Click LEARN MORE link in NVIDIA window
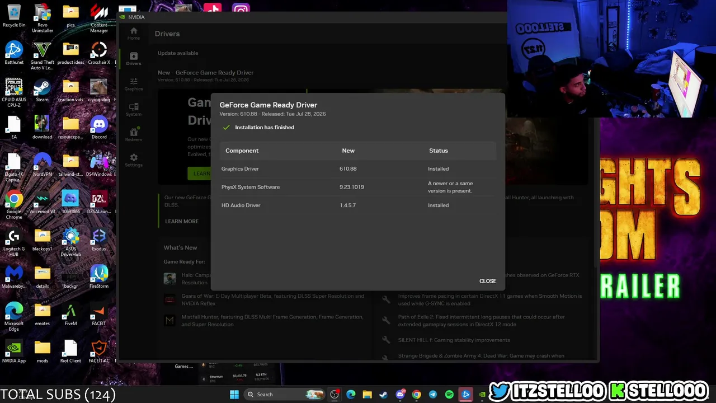Image resolution: width=716 pixels, height=403 pixels. pyautogui.click(x=182, y=221)
